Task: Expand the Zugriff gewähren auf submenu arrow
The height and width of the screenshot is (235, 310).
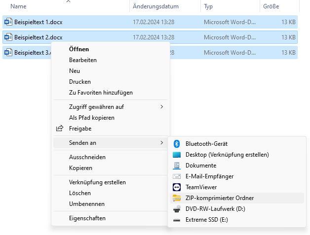Action: [x=161, y=107]
